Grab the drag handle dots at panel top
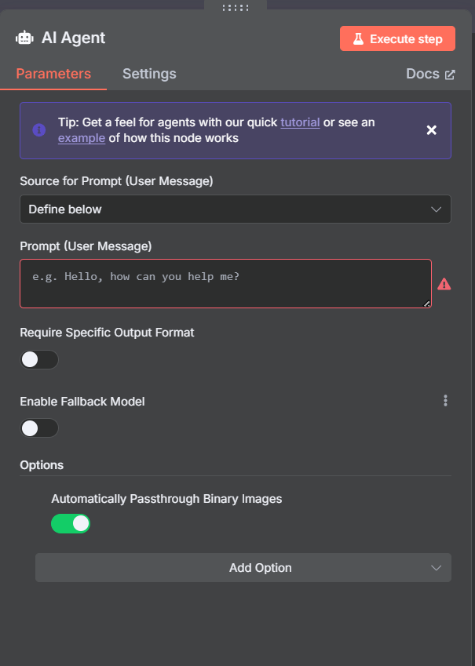 (x=236, y=8)
